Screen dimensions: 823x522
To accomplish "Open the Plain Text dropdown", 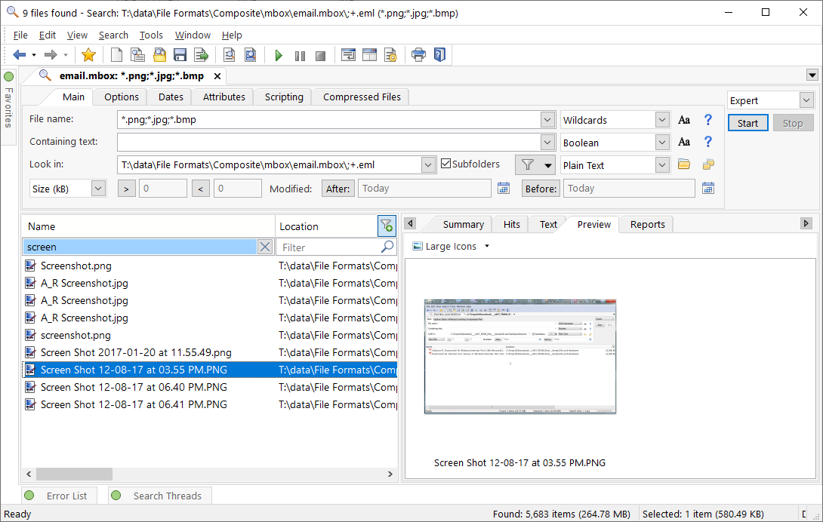I will tap(662, 164).
